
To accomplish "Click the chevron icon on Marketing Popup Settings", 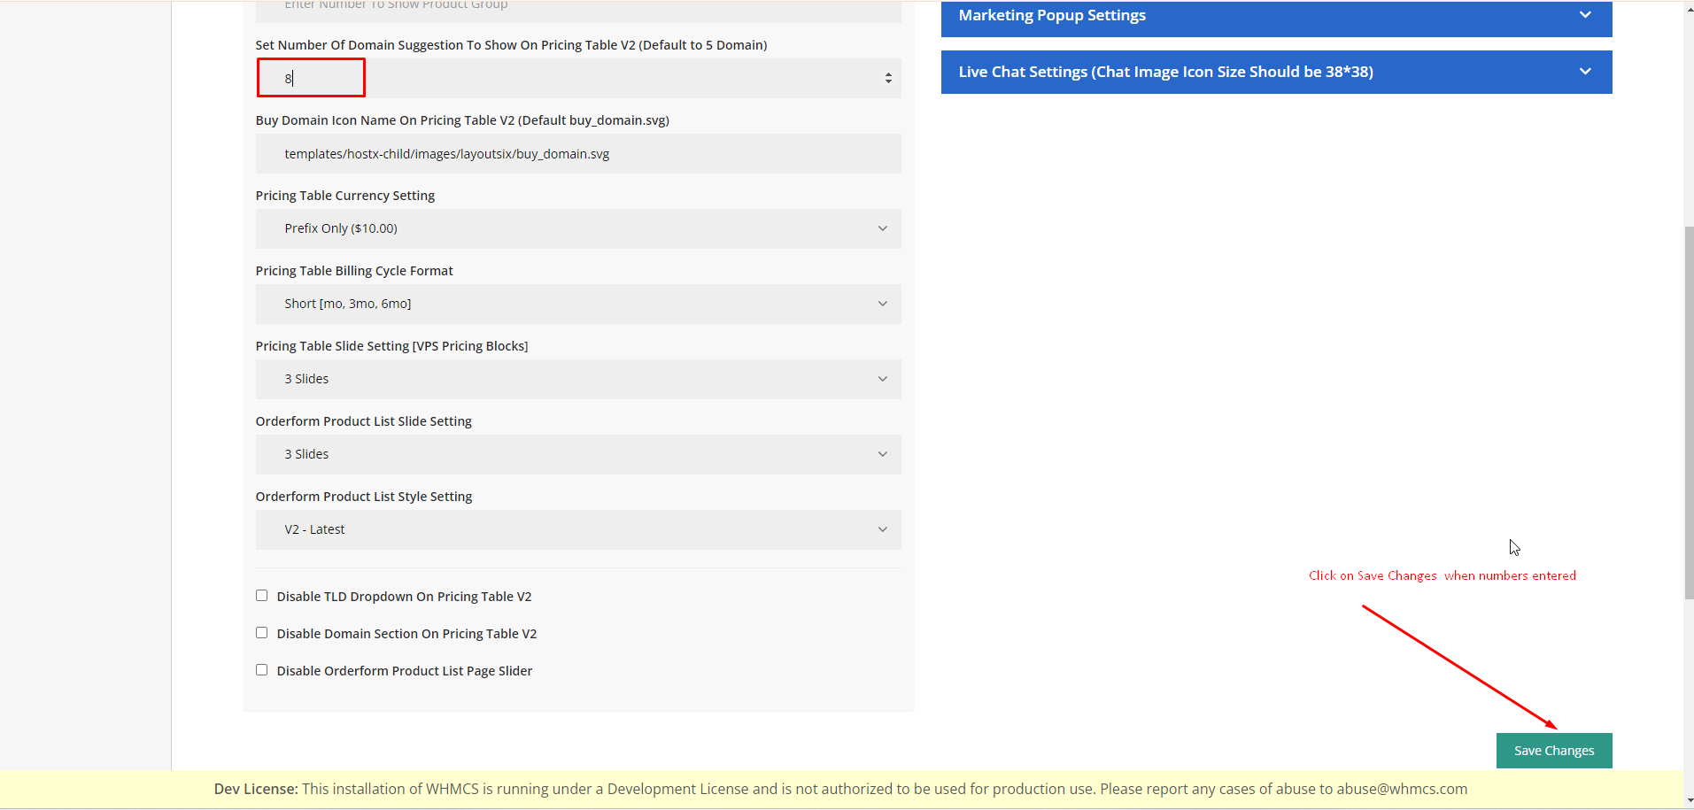I will tap(1585, 15).
